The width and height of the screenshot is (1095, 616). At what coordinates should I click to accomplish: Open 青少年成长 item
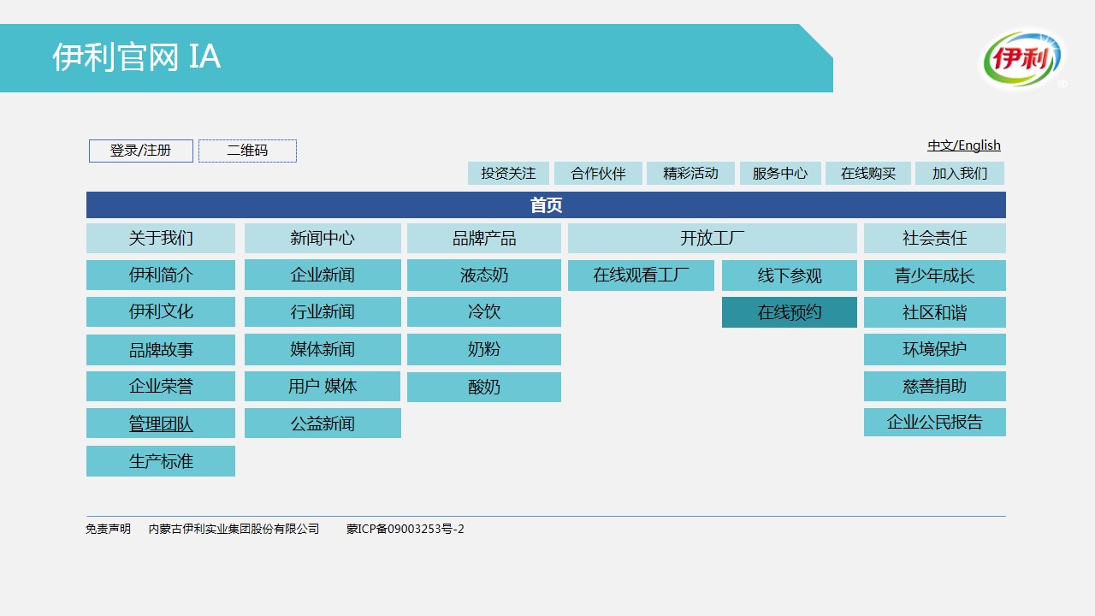tap(935, 275)
